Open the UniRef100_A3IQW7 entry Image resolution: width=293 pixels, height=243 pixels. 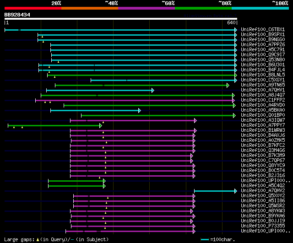[263, 120]
